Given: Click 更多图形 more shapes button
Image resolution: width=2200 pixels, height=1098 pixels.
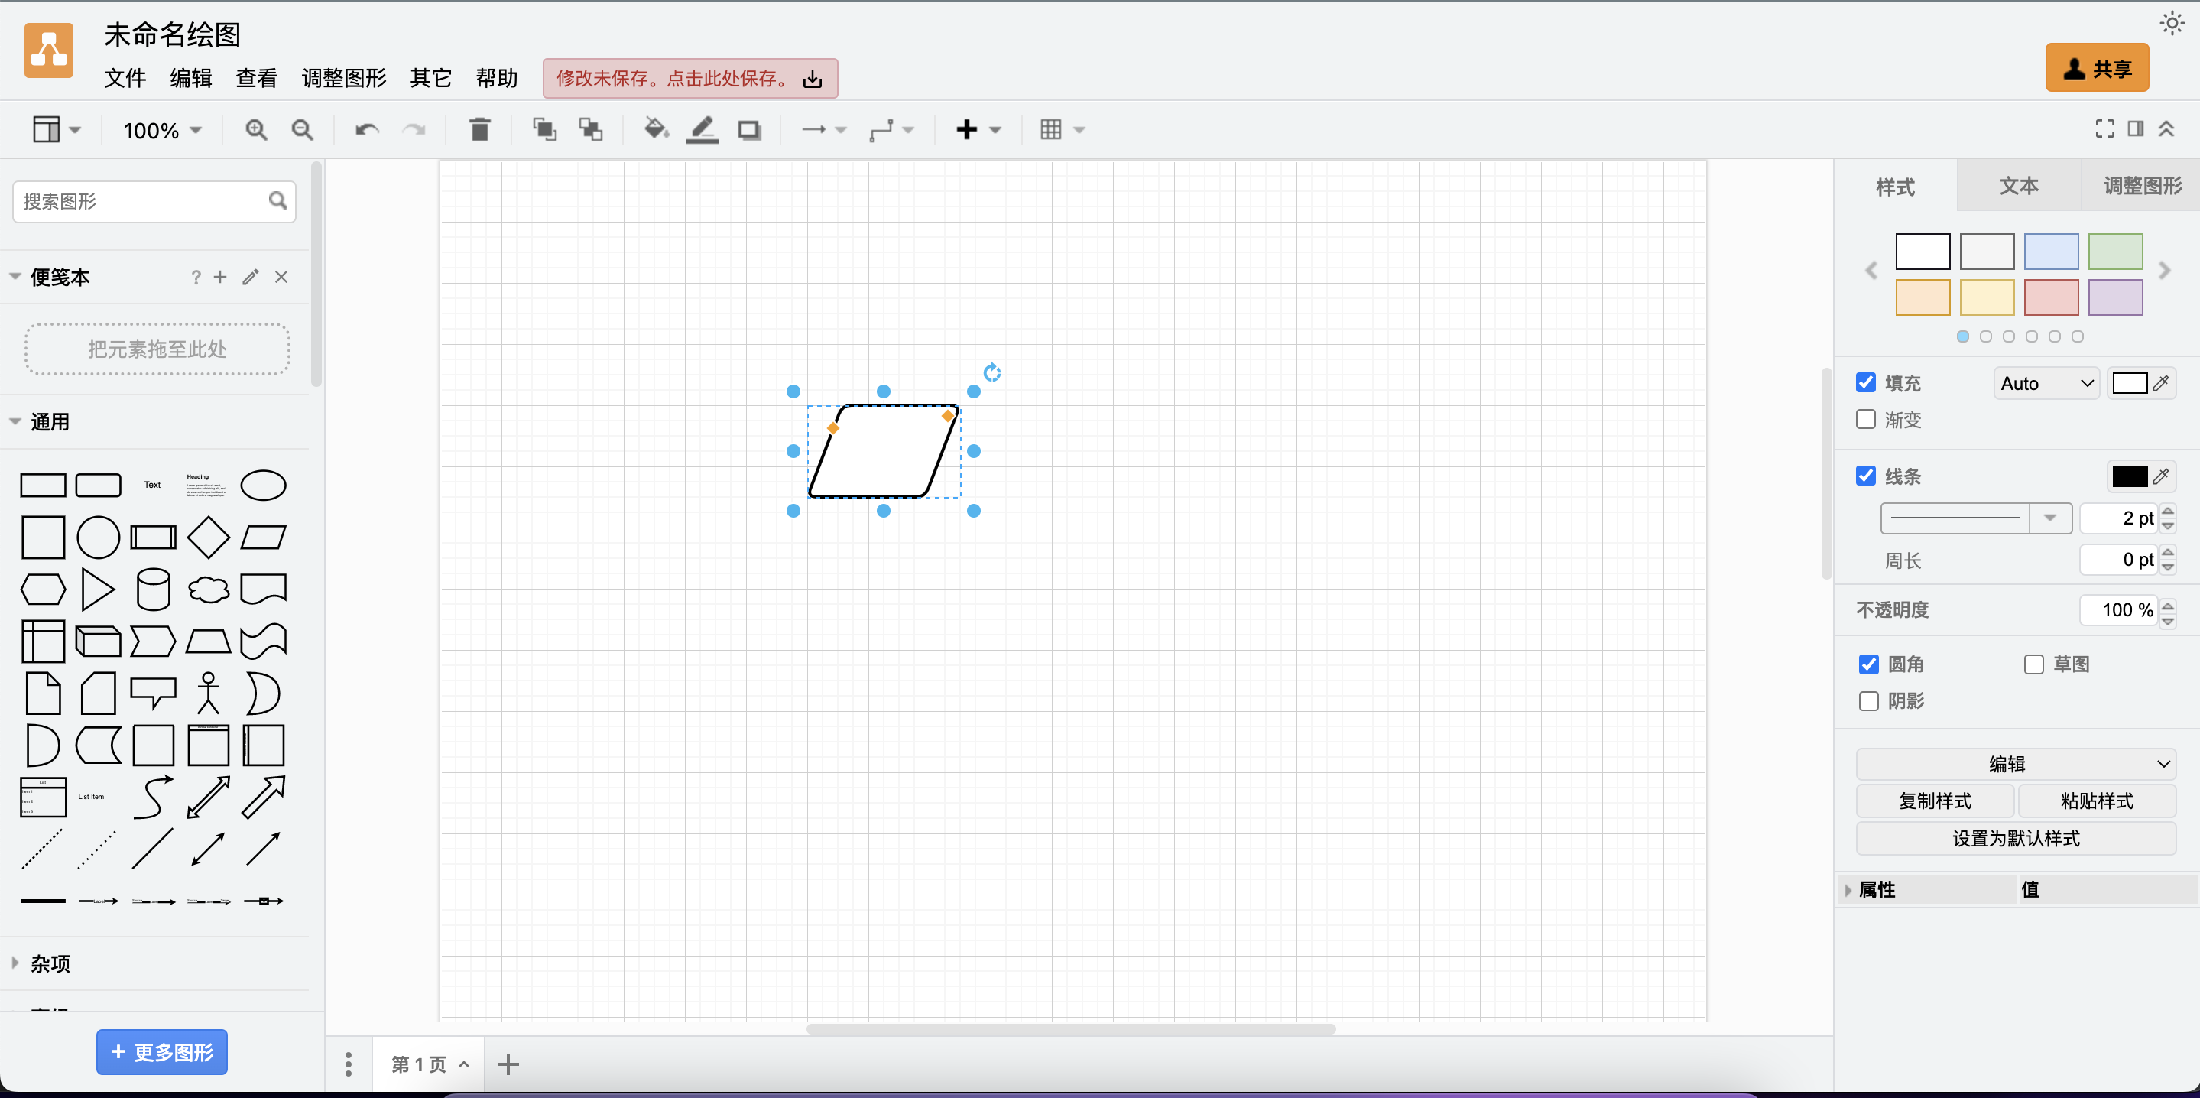Looking at the screenshot, I should (x=161, y=1052).
